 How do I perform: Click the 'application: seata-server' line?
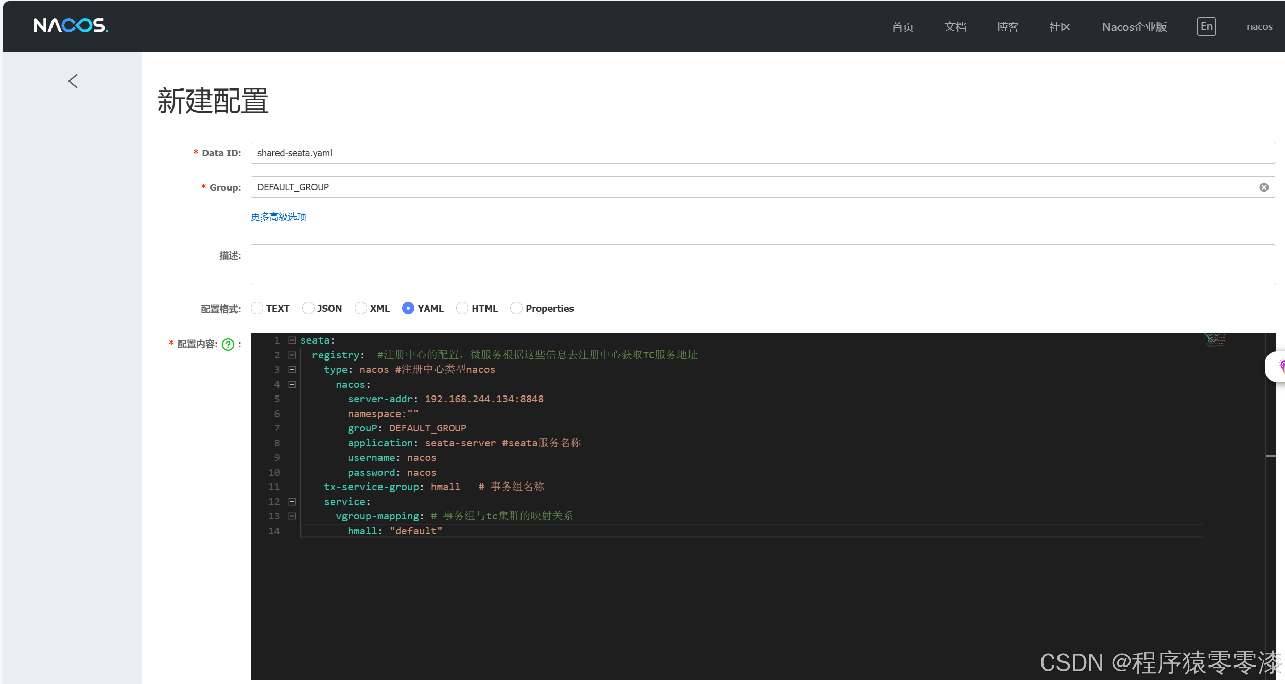tap(422, 443)
